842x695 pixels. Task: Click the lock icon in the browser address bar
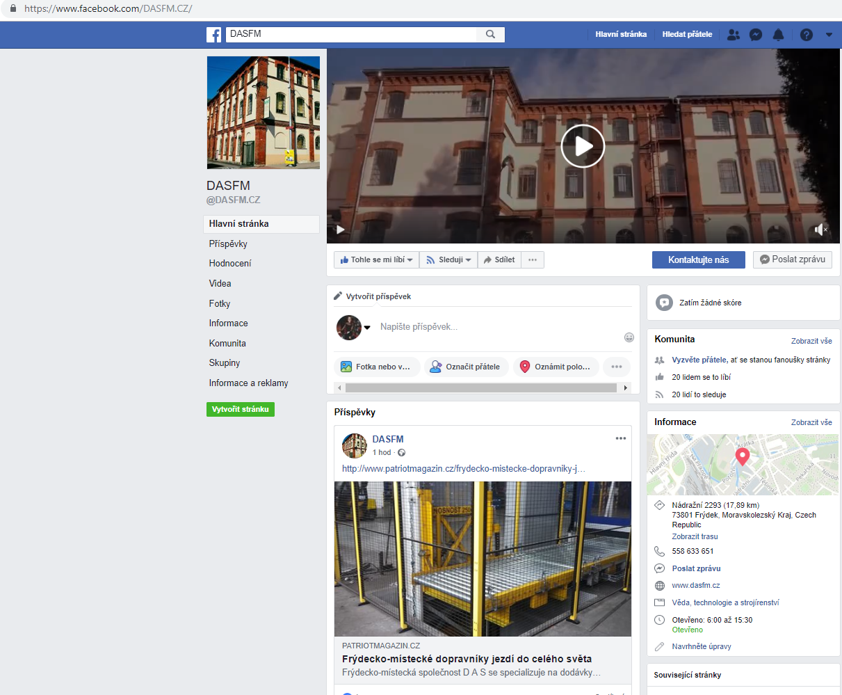point(13,8)
